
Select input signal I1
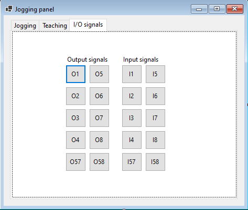(132, 74)
